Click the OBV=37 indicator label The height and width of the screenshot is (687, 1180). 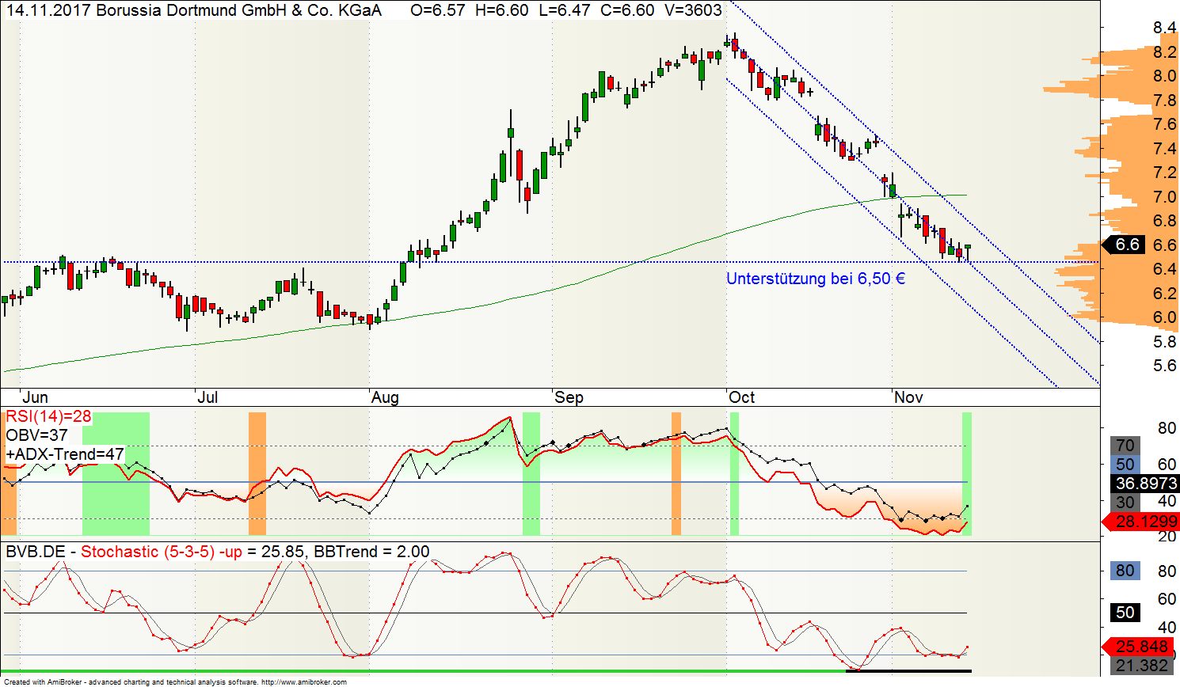coord(37,435)
